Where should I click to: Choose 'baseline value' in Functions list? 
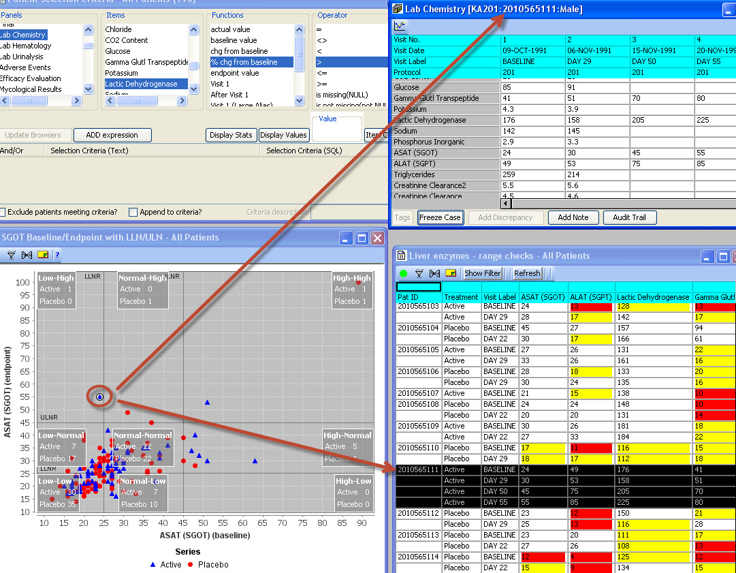234,40
